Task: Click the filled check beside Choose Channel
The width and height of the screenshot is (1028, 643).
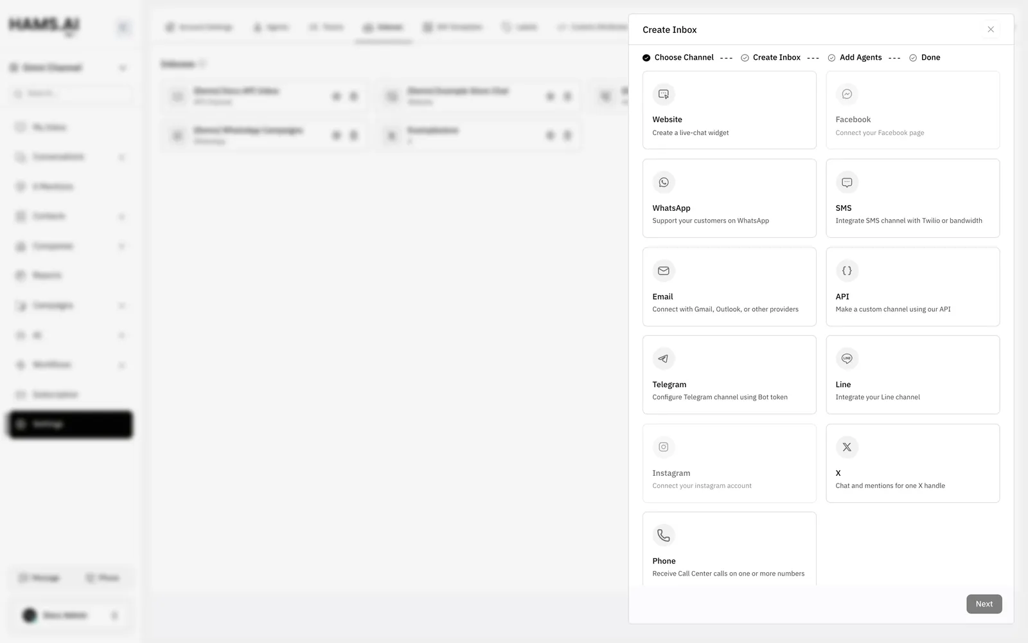Action: tap(646, 58)
